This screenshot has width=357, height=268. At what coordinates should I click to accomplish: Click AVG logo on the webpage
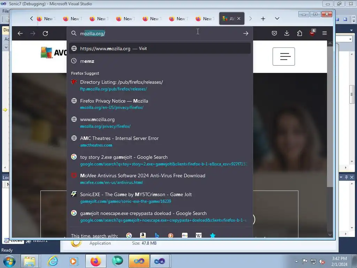click(53, 53)
